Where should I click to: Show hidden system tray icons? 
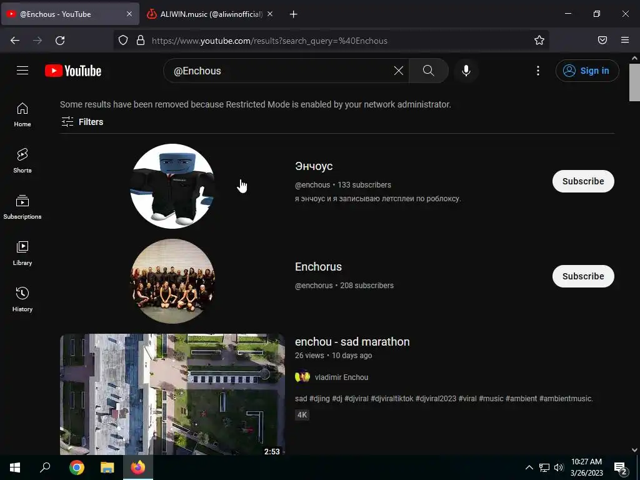coord(529,467)
